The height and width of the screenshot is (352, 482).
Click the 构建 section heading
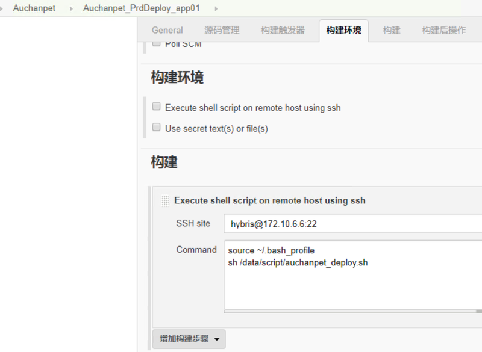click(164, 162)
